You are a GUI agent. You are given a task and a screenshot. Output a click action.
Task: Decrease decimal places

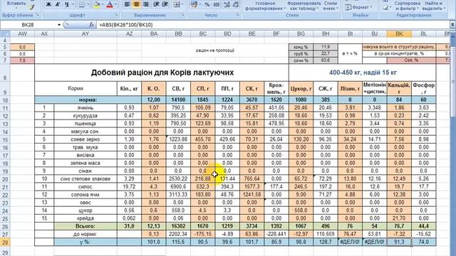[x=236, y=4]
